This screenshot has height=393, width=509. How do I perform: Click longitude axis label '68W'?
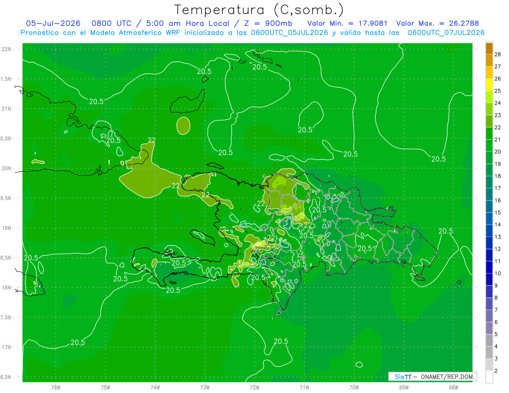point(453,387)
